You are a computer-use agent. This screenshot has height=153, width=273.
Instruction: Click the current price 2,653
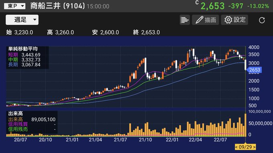point(213,6)
